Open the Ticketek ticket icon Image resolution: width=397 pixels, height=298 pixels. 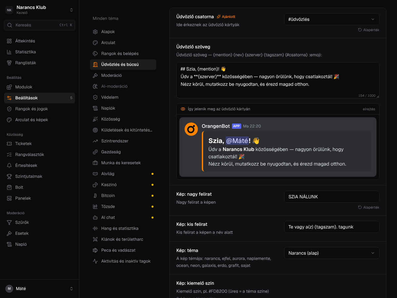coord(9,144)
